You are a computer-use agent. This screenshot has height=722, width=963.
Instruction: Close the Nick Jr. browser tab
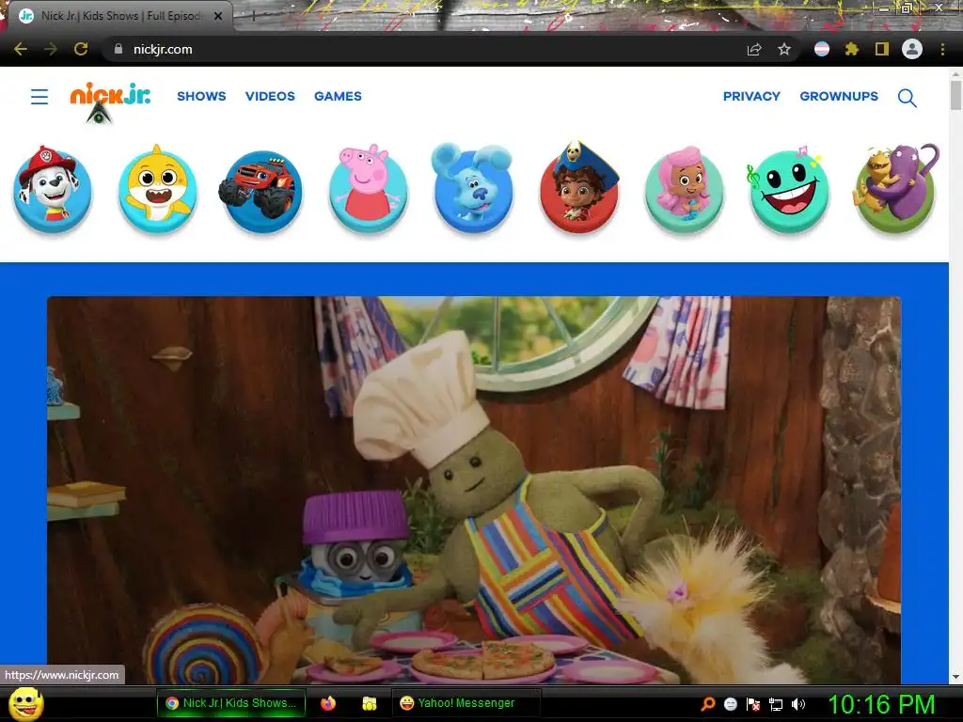click(x=218, y=16)
